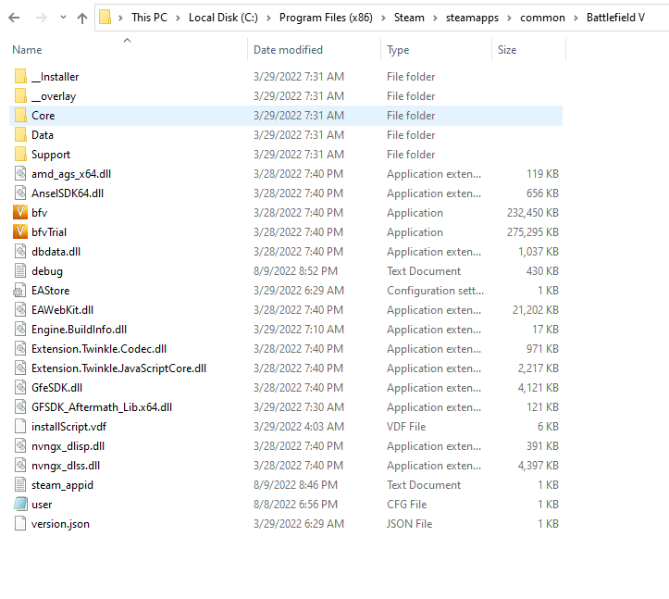Select GFSDK_Aftermath_Lib.x64.dll file icon
This screenshot has width=669, height=599.
click(20, 406)
